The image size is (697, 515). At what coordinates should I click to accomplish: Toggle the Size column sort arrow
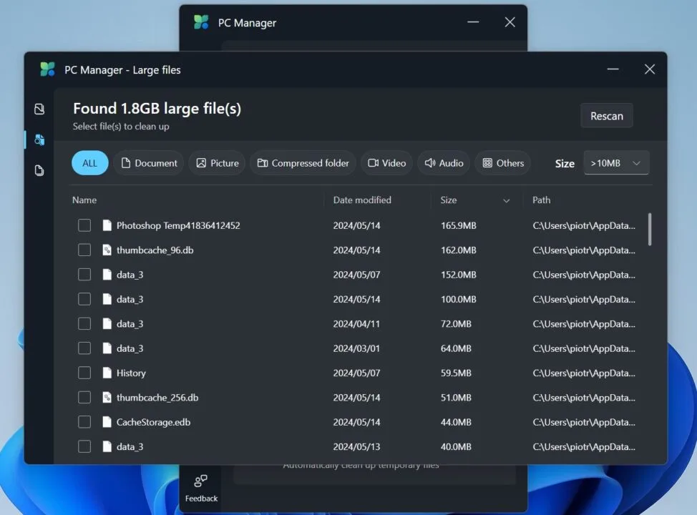pos(507,201)
